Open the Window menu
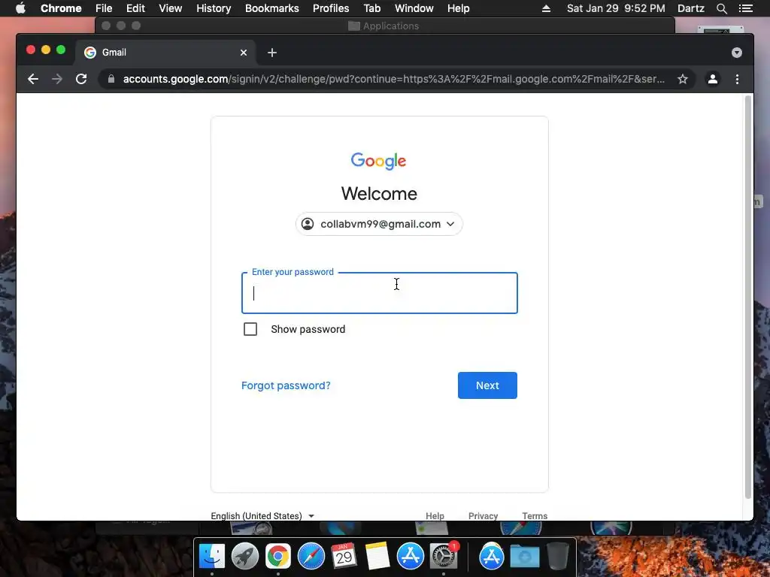The image size is (770, 577). pos(414,8)
